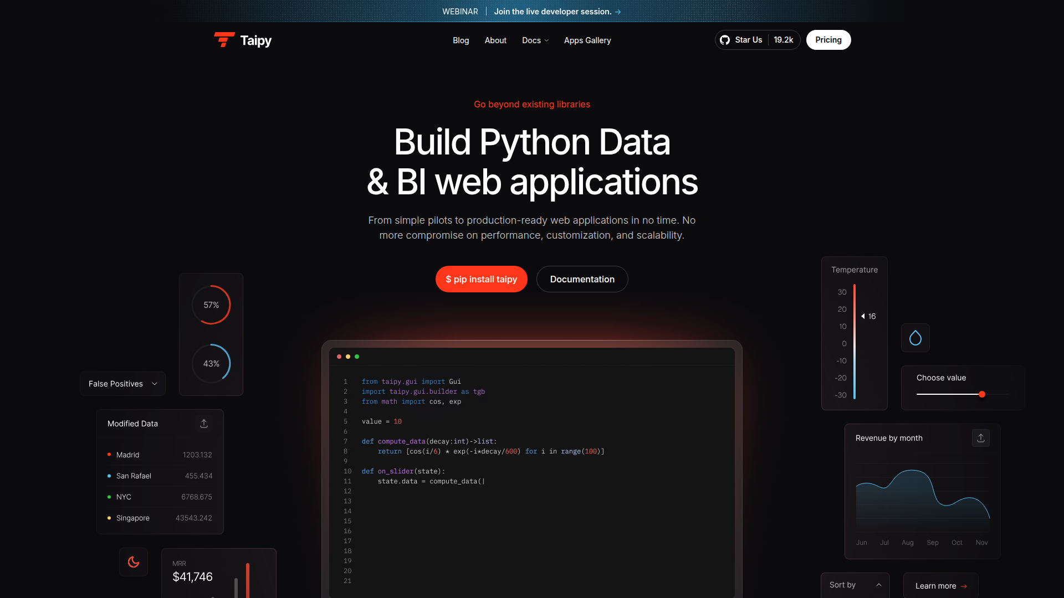Image resolution: width=1064 pixels, height=598 pixels.
Task: Open the False Positives dropdown
Action: point(122,384)
